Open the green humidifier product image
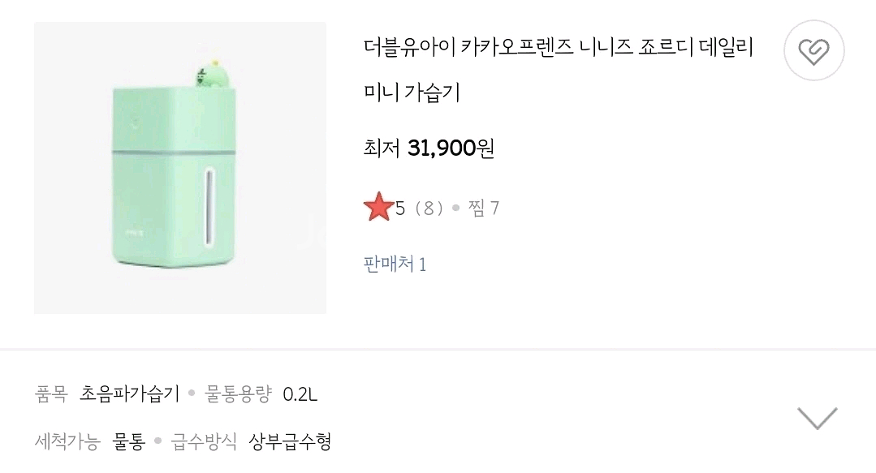The width and height of the screenshot is (876, 473). [180, 168]
